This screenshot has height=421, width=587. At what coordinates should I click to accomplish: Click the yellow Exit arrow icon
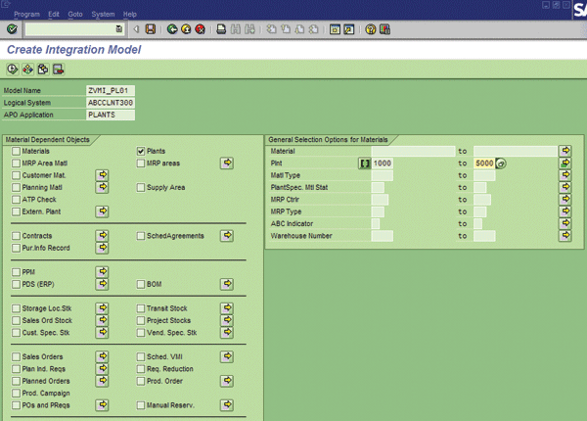[x=185, y=29]
